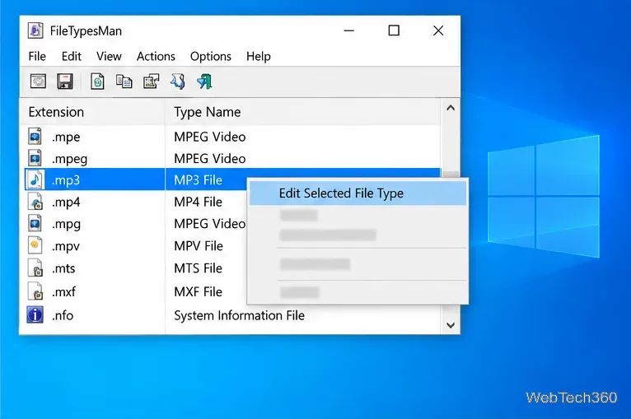Open the View menu
The height and width of the screenshot is (419, 631).
click(109, 56)
